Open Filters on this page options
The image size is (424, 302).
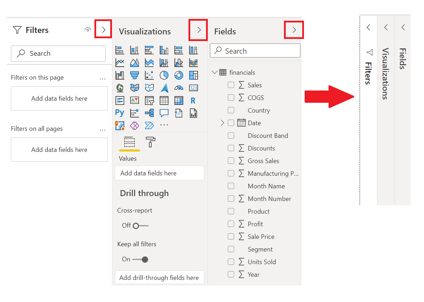click(x=102, y=78)
